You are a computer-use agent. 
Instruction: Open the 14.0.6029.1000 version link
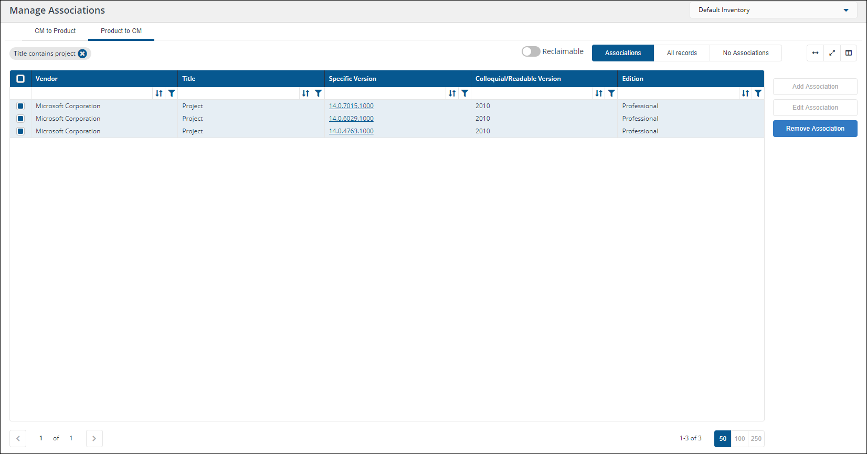(351, 119)
